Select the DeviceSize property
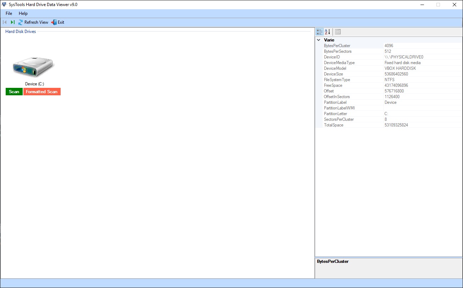Viewport: 463px width, 288px height. tap(334, 74)
